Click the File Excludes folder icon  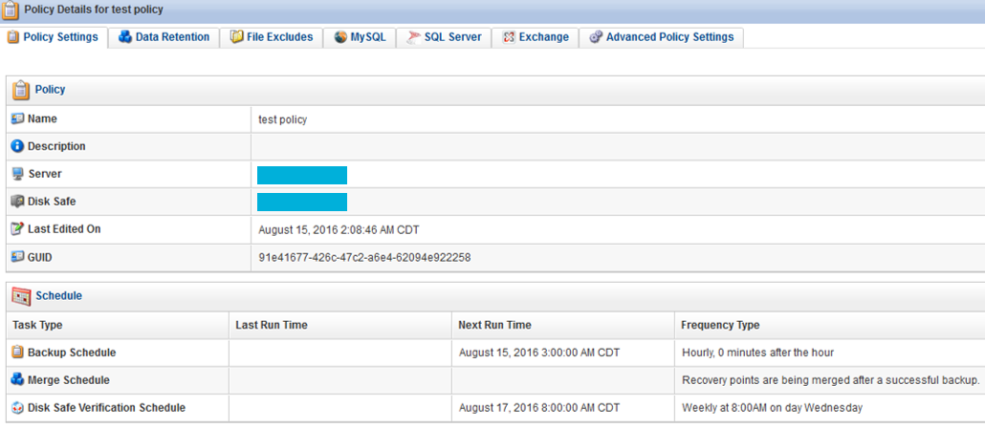point(237,37)
